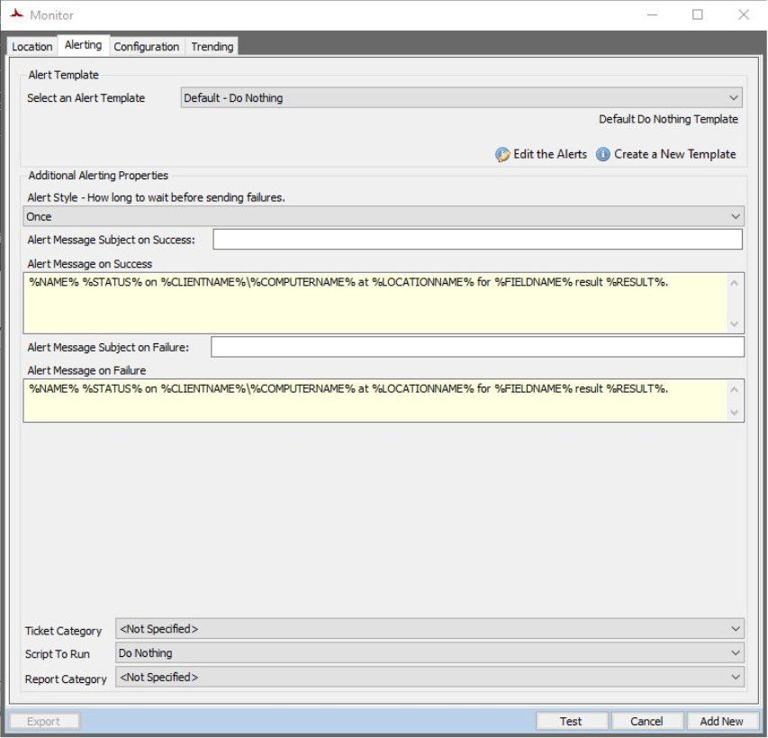Switch to the Trending tab
The height and width of the screenshot is (738, 768).
(212, 47)
